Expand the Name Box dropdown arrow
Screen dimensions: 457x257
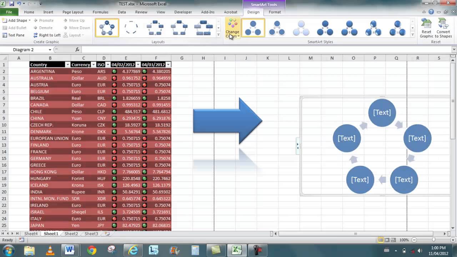coord(50,50)
